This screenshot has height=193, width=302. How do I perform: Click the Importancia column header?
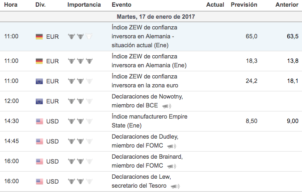pyautogui.click(x=84, y=4)
